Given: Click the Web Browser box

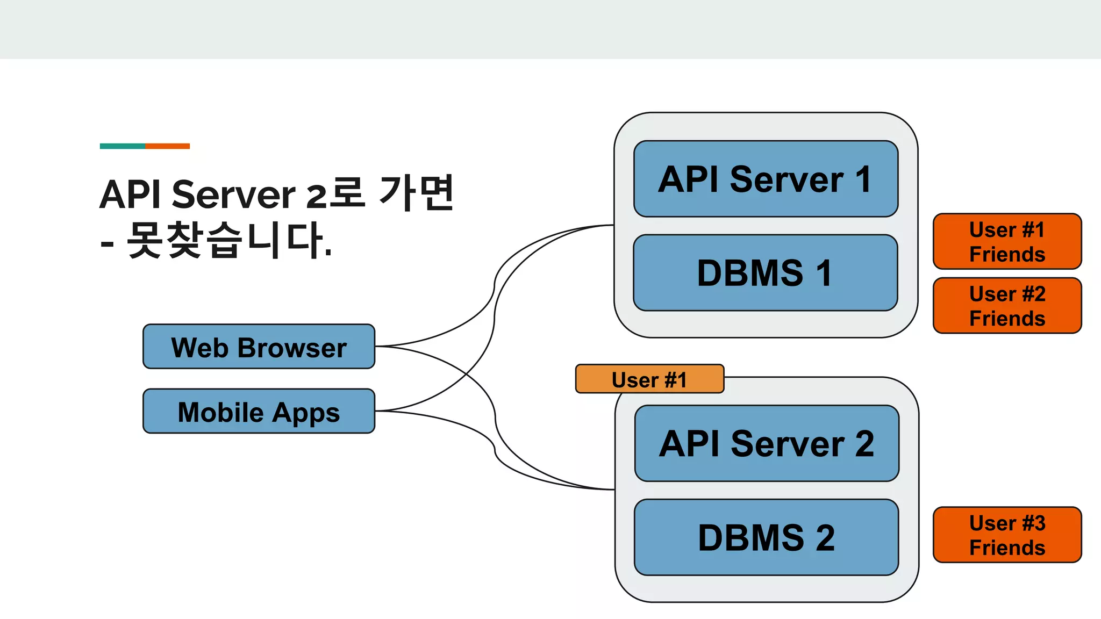Looking at the screenshot, I should pyautogui.click(x=259, y=347).
